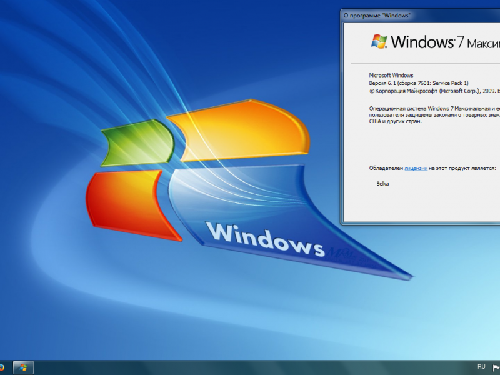
Task: Select the owner name Belka
Action: 382,184
